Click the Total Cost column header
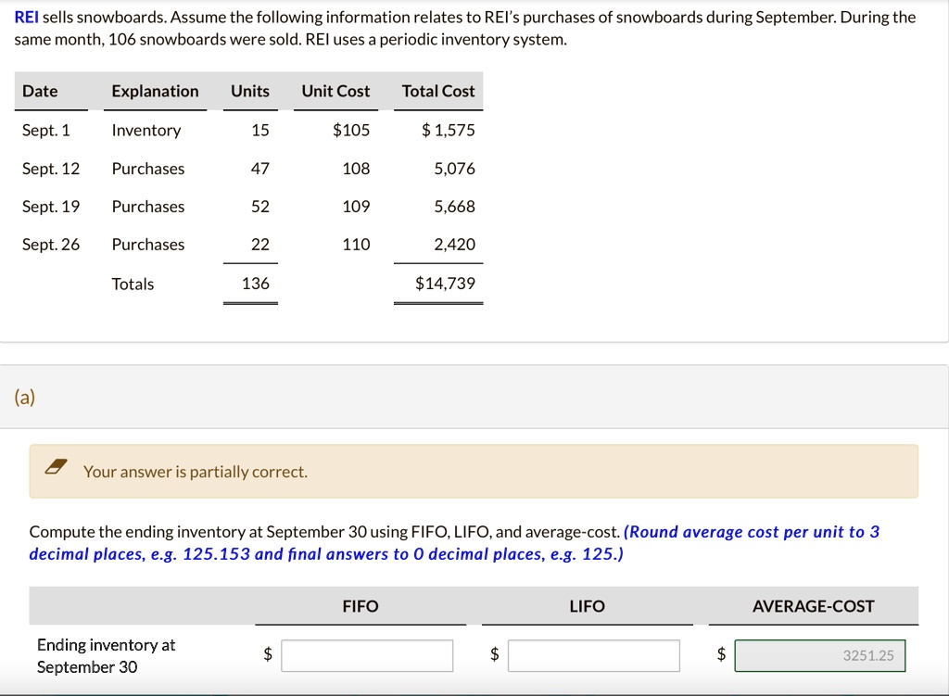Screen dimensions: 949x696 [x=438, y=91]
